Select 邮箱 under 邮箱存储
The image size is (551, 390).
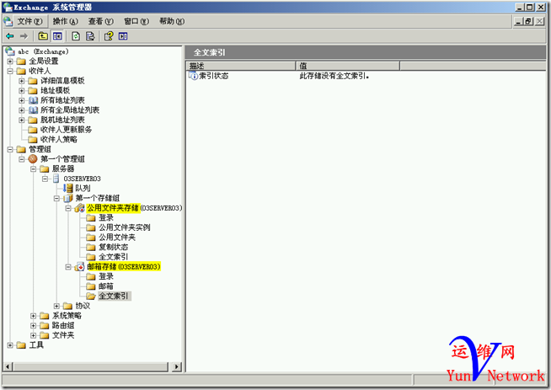click(x=106, y=286)
